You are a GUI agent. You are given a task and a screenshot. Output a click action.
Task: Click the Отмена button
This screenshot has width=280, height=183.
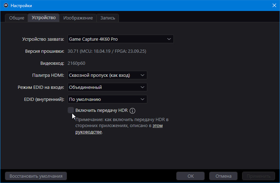[x=223, y=176]
